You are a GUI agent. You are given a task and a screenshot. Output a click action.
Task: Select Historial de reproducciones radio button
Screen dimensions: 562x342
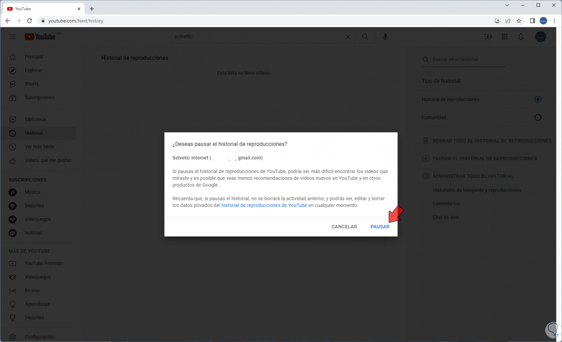538,99
